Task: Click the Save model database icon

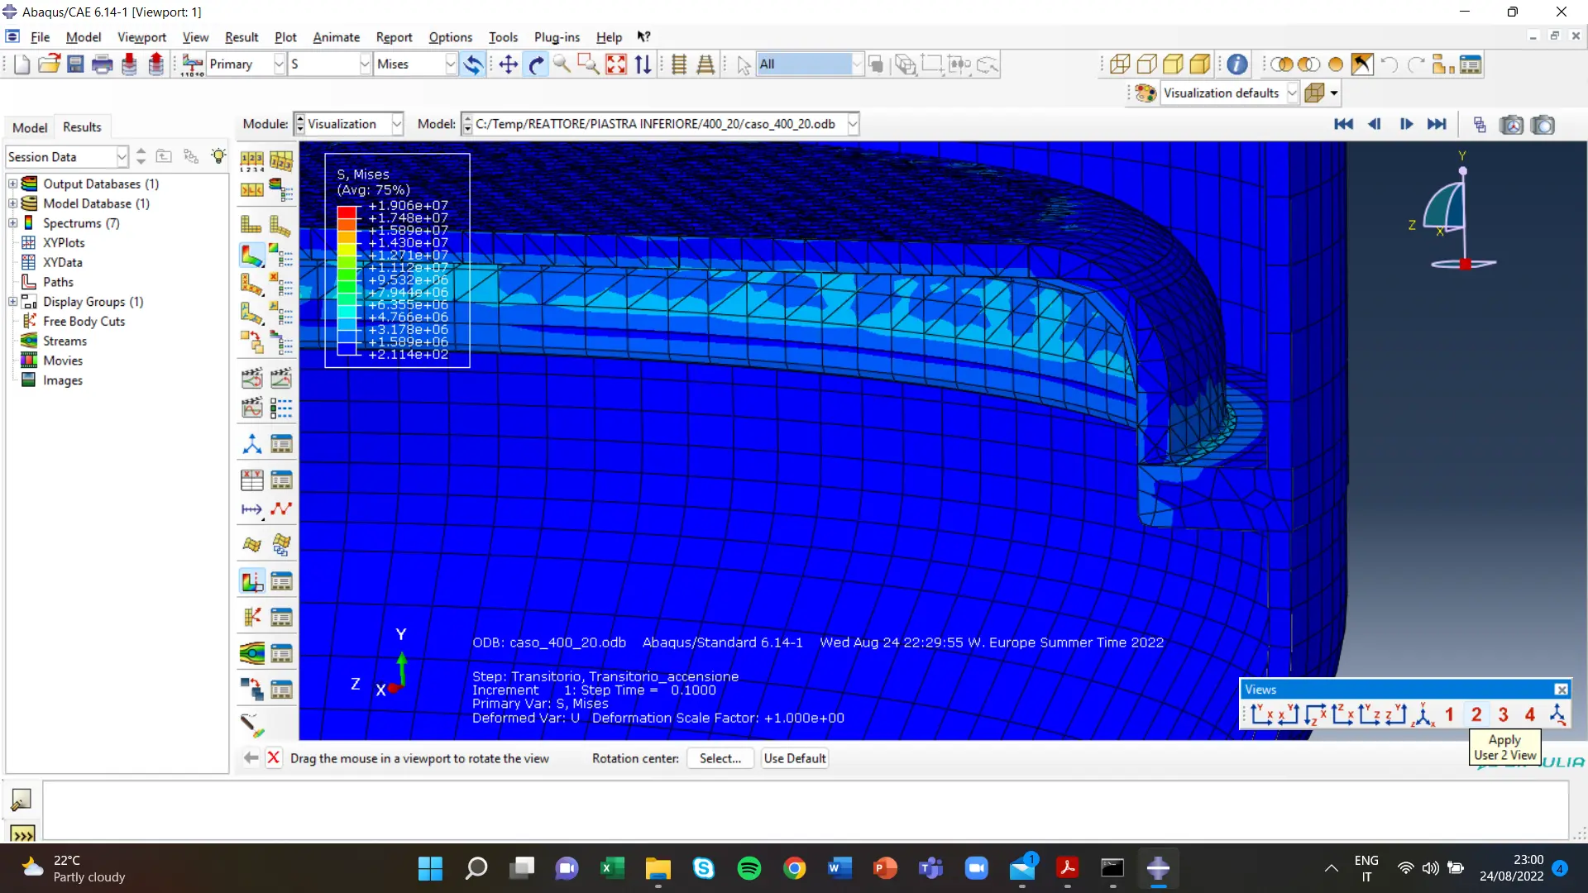Action: click(75, 64)
